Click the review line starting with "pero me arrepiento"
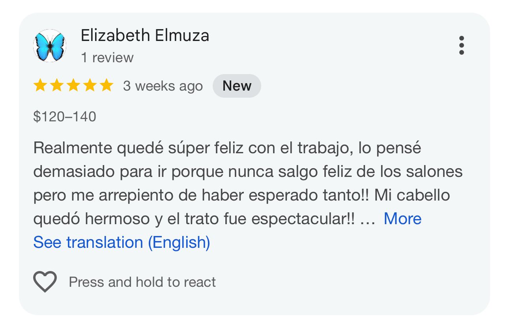 241,195
